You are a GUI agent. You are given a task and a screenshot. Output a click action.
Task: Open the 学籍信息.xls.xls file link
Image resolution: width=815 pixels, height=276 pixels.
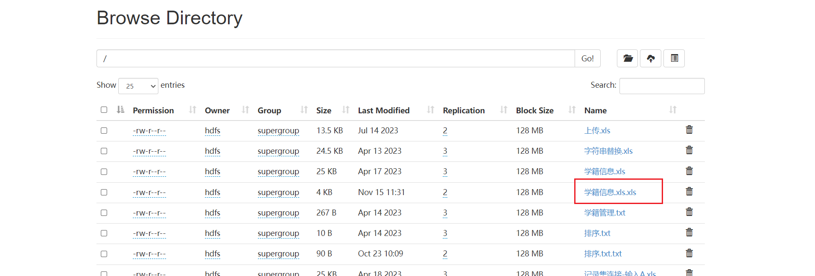[610, 193]
